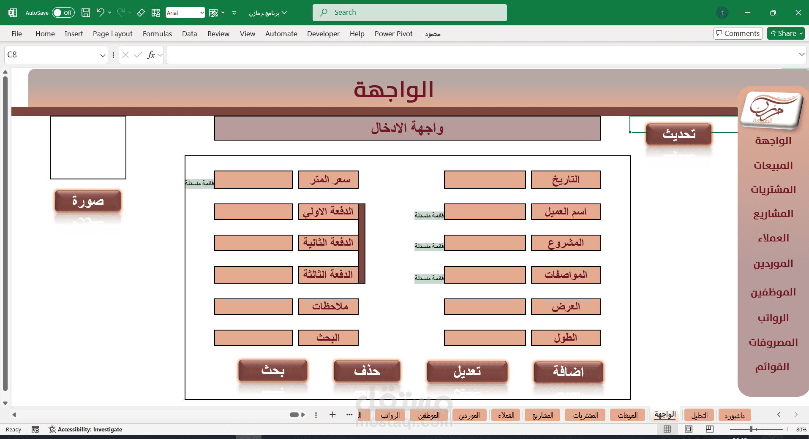Click the zoom in plus icon
The image size is (809, 439).
[x=787, y=429]
